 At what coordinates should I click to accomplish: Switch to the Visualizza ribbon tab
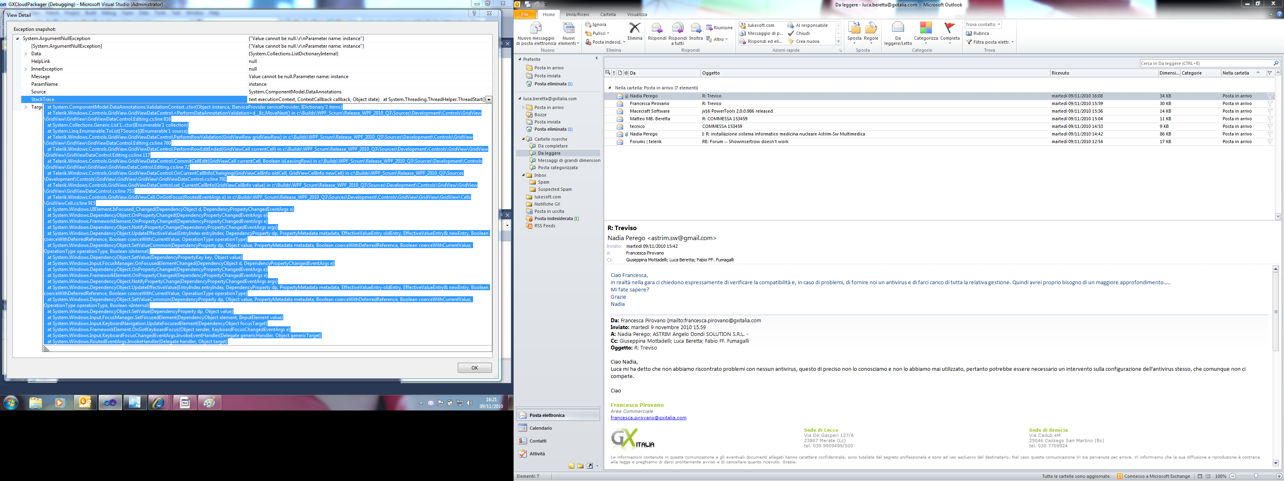(x=636, y=14)
